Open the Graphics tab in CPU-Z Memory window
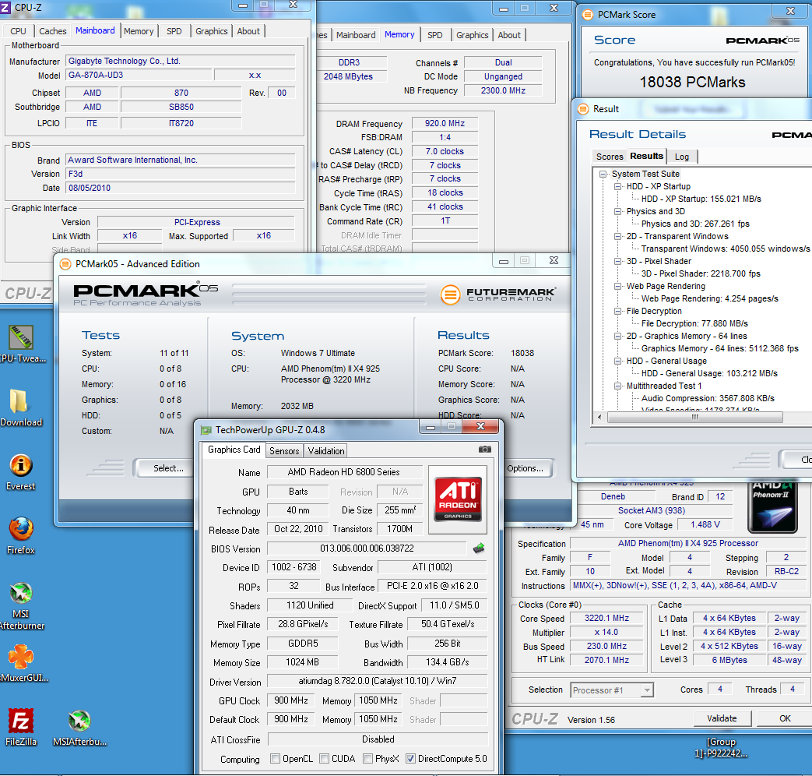 point(473,35)
